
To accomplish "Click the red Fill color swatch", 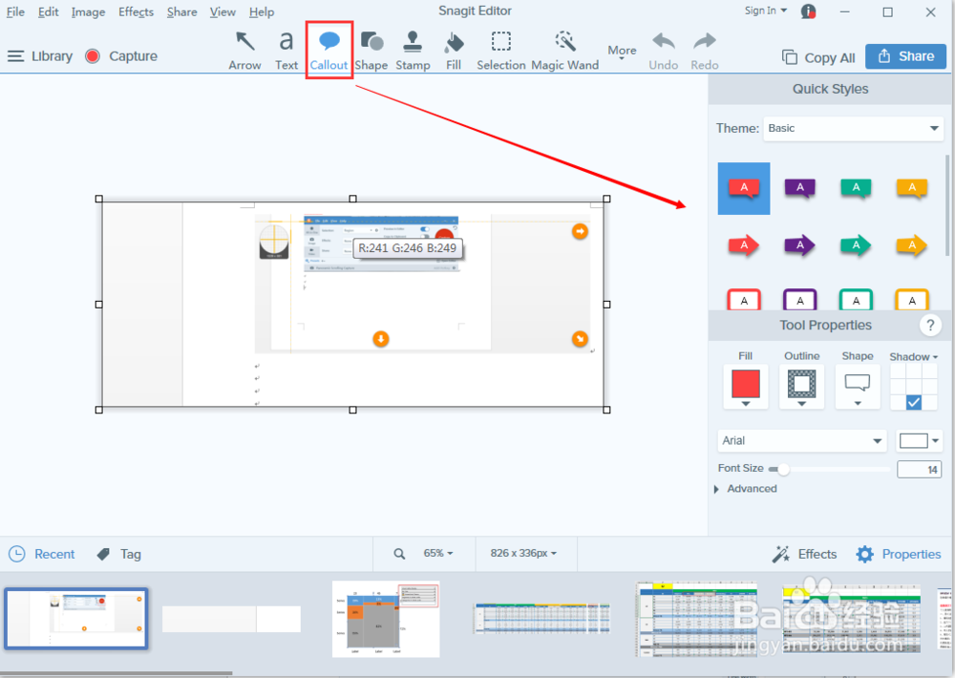I will [746, 383].
